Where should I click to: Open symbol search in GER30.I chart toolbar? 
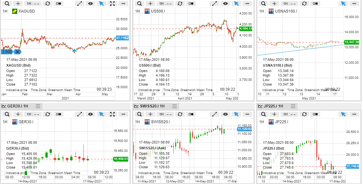pyautogui.click(x=7, y=114)
